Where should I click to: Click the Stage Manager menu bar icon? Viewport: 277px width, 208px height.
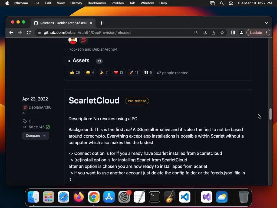213,3
